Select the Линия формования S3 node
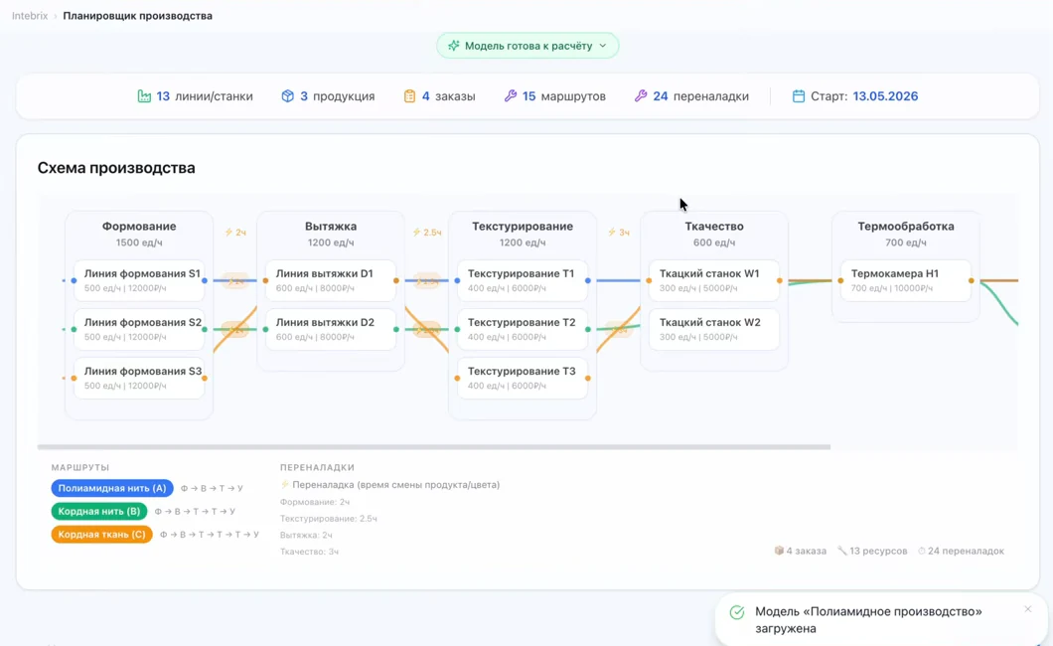 click(139, 378)
